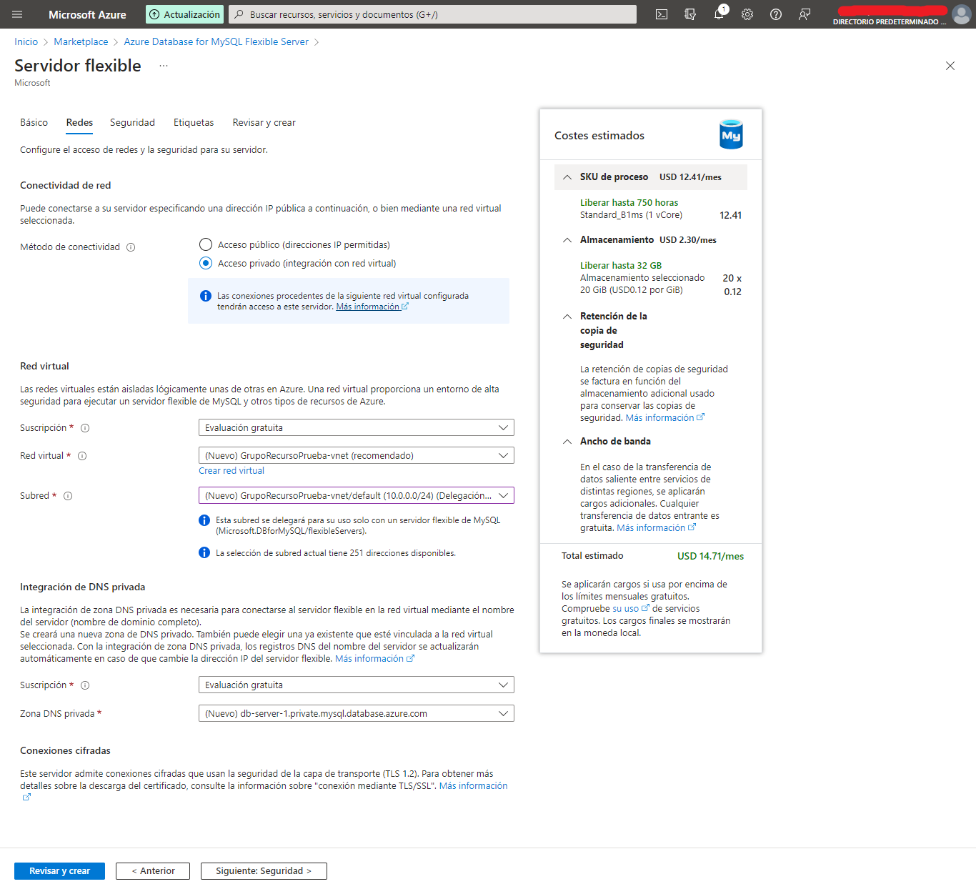
Task: Collapse the SKU de proceso section
Action: [567, 177]
